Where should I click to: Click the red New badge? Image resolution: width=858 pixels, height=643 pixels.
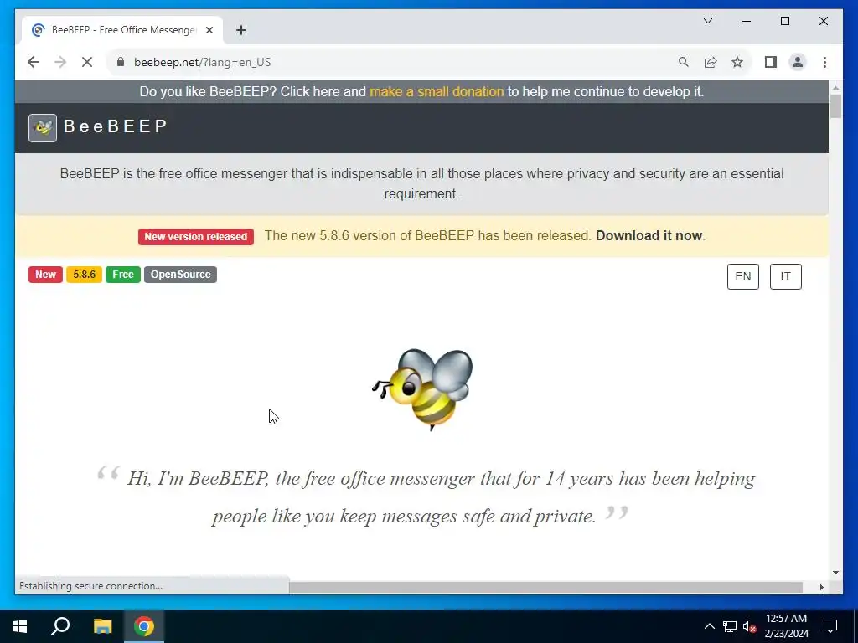click(45, 275)
